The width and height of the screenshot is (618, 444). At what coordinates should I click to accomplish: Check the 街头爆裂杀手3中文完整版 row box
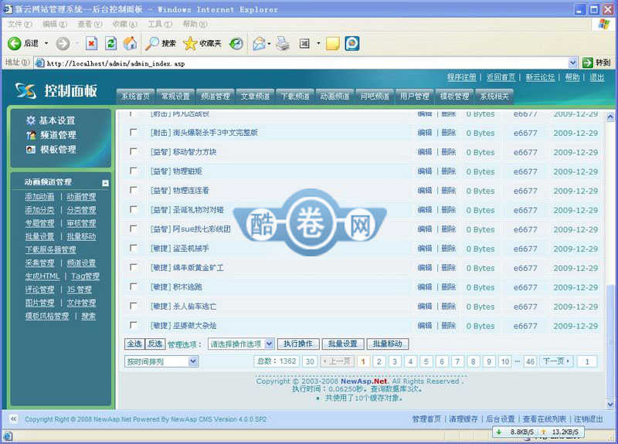coord(134,132)
